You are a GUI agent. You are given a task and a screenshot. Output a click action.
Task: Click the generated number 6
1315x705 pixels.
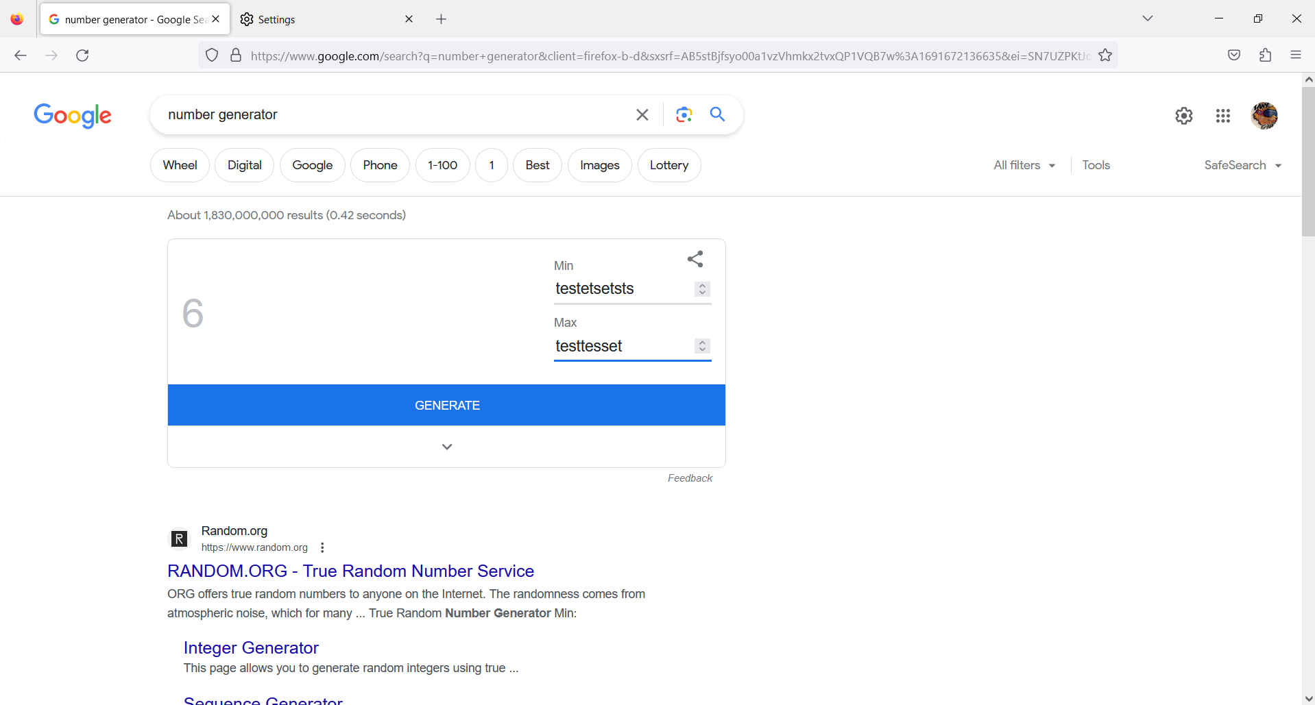pos(193,313)
